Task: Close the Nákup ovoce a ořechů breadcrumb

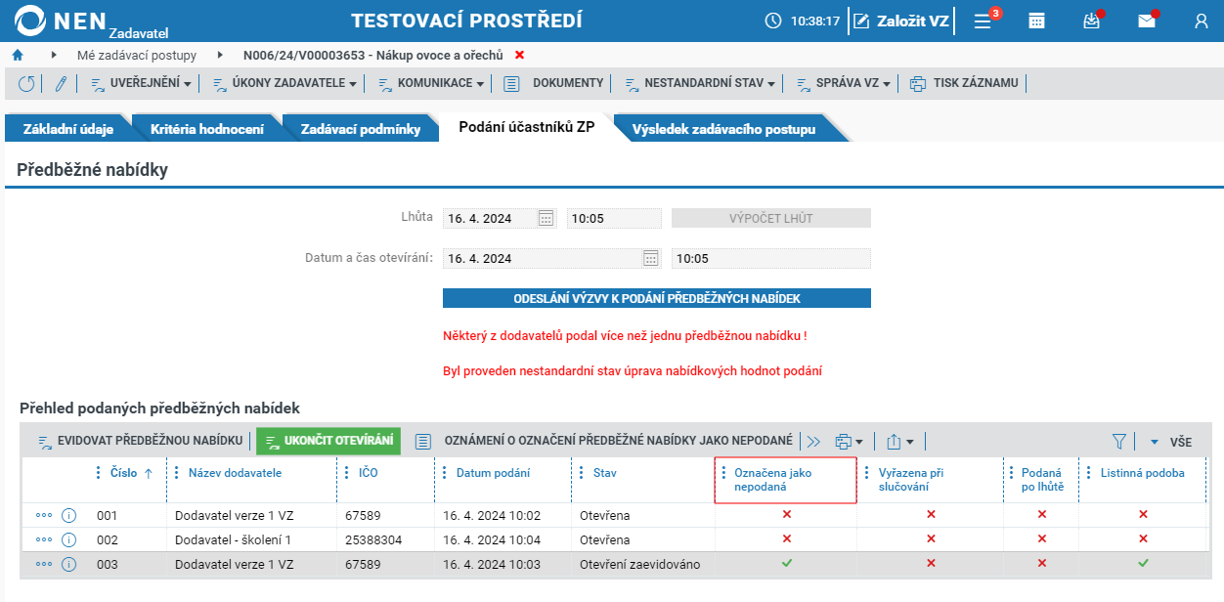Action: click(519, 55)
